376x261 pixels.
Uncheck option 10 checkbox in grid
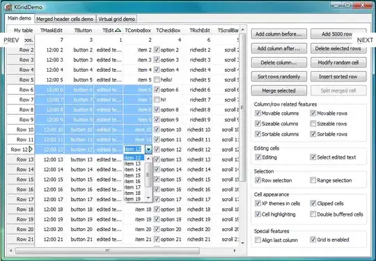[157, 129]
